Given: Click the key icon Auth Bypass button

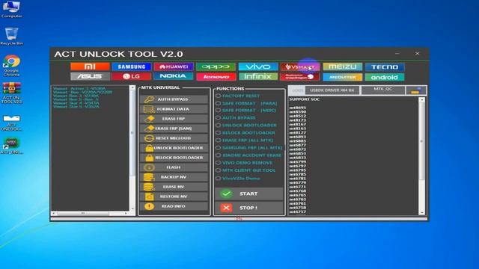Looking at the screenshot, I should click(x=174, y=99).
